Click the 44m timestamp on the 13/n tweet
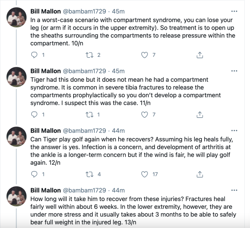Image resolution: width=250 pixels, height=228 pixels. point(118,190)
